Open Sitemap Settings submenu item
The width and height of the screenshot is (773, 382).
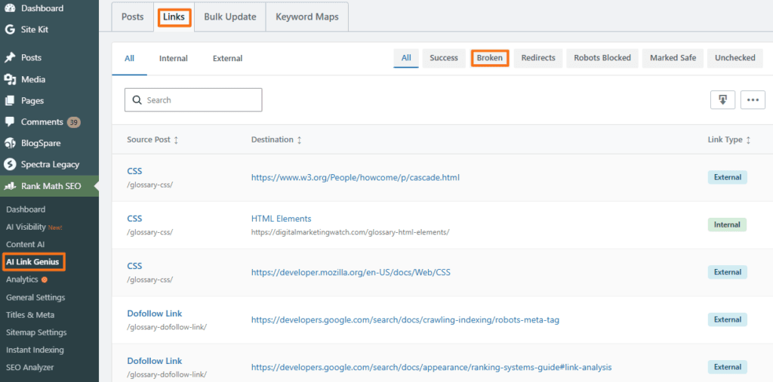[36, 332]
